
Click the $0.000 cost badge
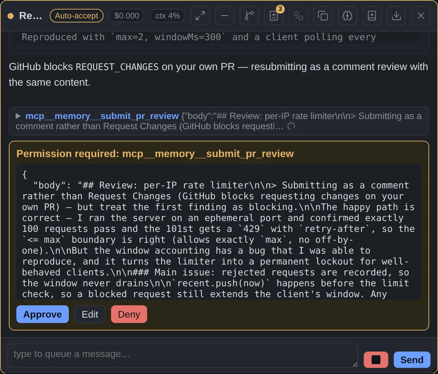pos(127,16)
